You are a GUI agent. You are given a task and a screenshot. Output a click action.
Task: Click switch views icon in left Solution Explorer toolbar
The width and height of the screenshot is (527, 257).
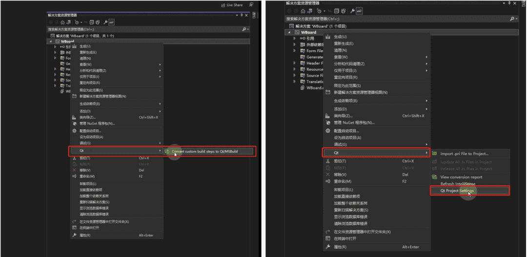(69, 22)
